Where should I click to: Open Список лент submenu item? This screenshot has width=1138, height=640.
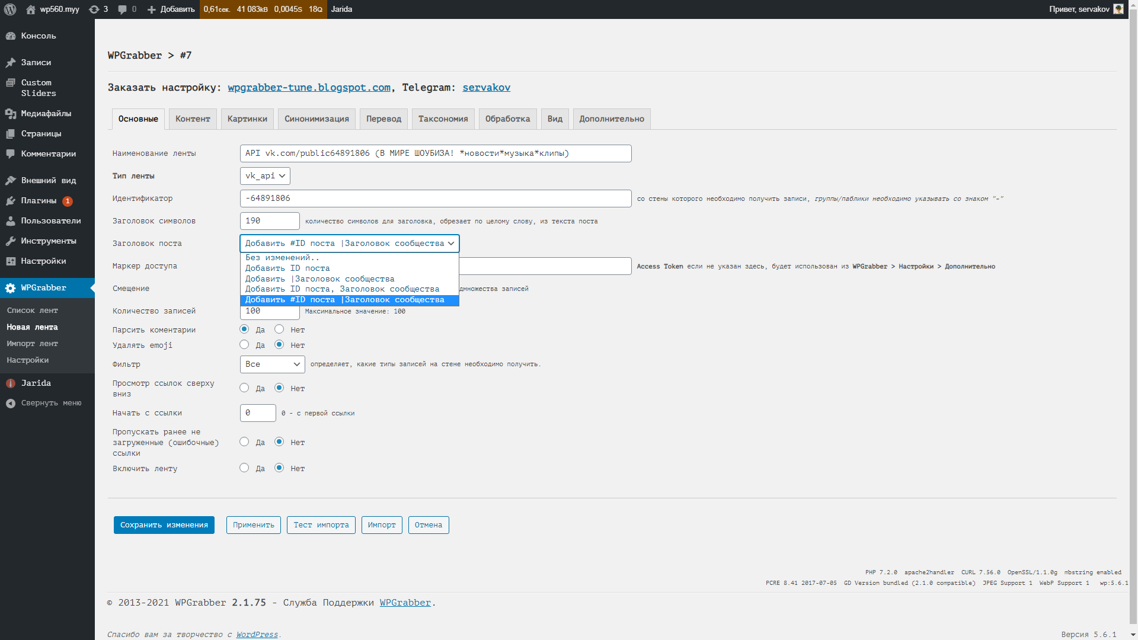33,311
